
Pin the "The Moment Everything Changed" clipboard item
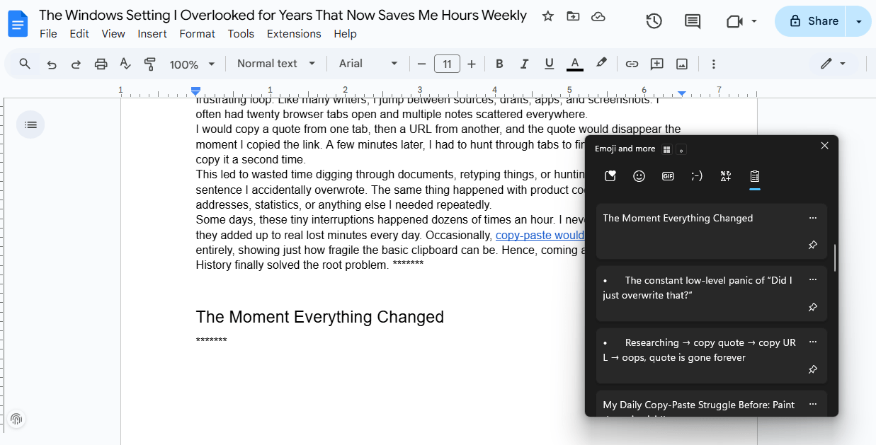click(x=812, y=245)
